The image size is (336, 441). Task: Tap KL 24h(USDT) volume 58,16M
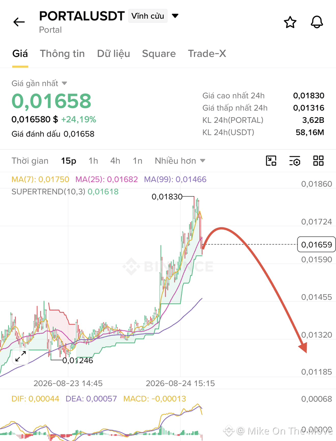310,132
